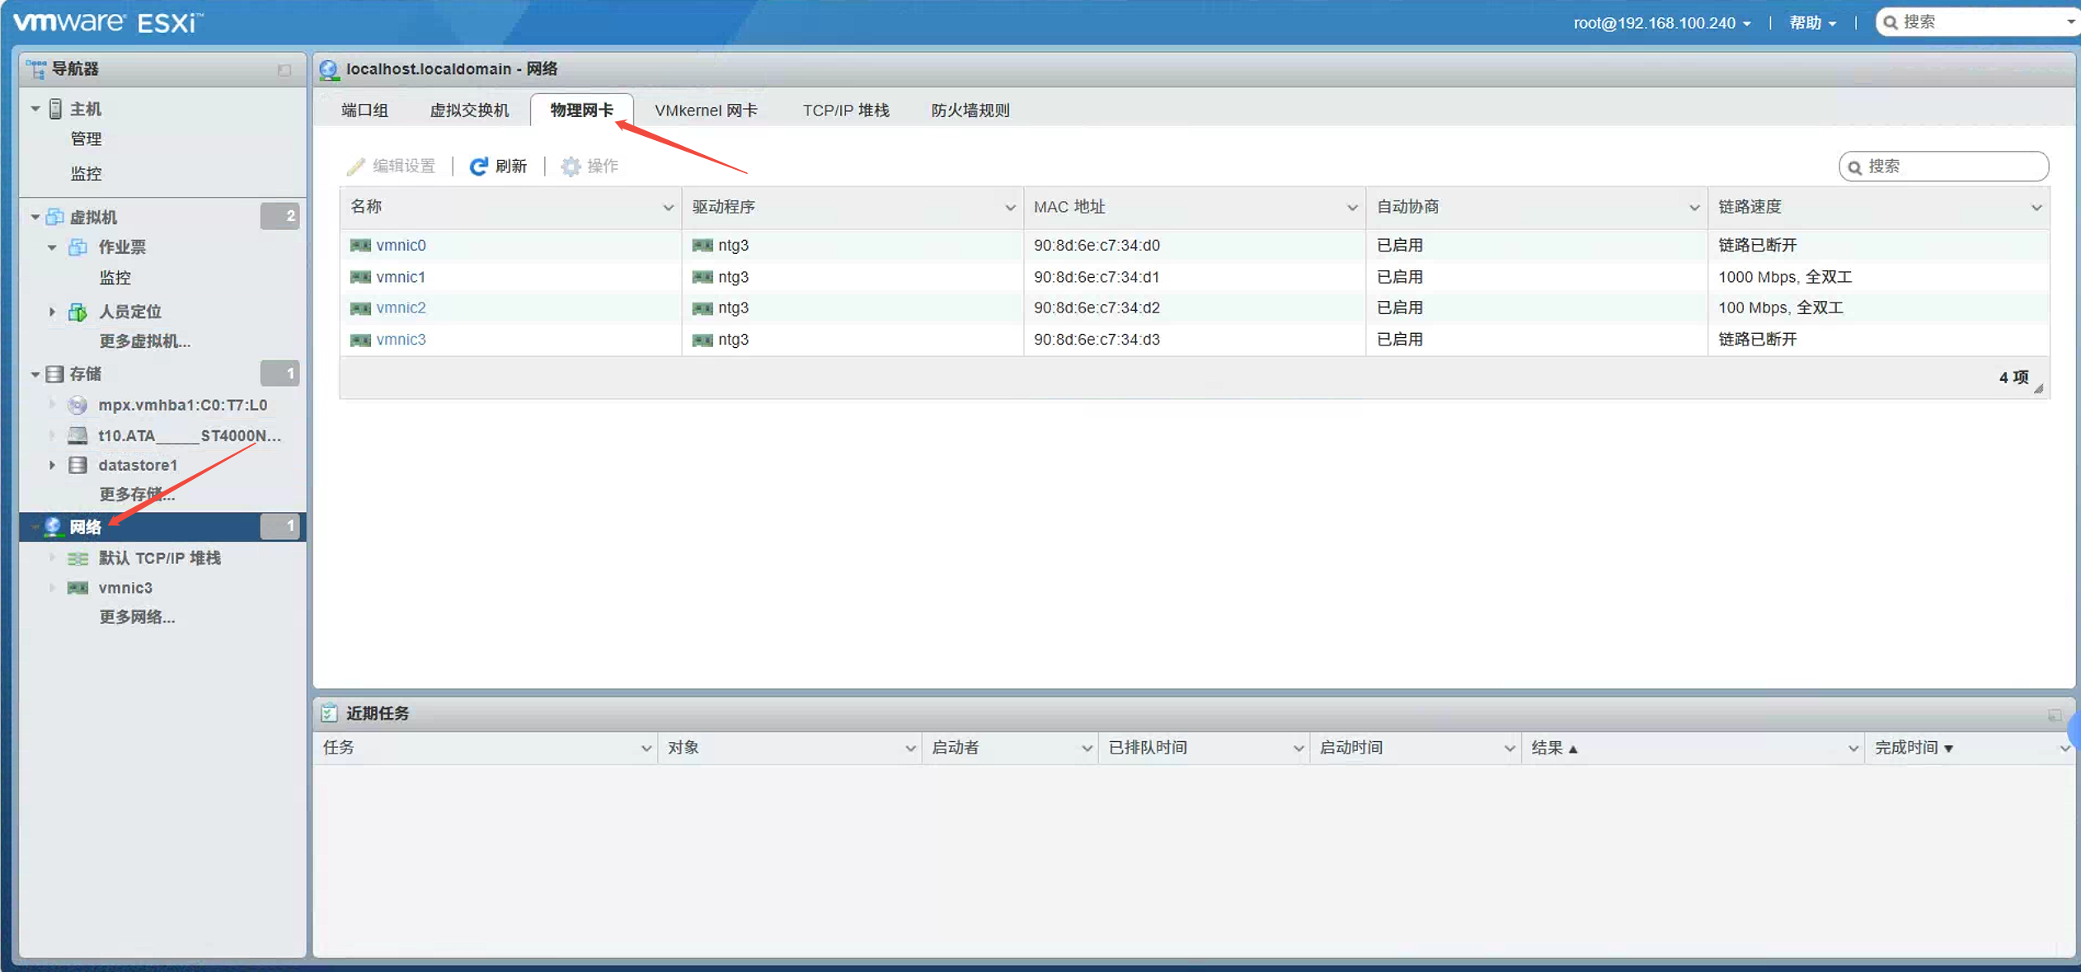Click the refresh icon in toolbar
This screenshot has width=2081, height=972.
coord(478,167)
